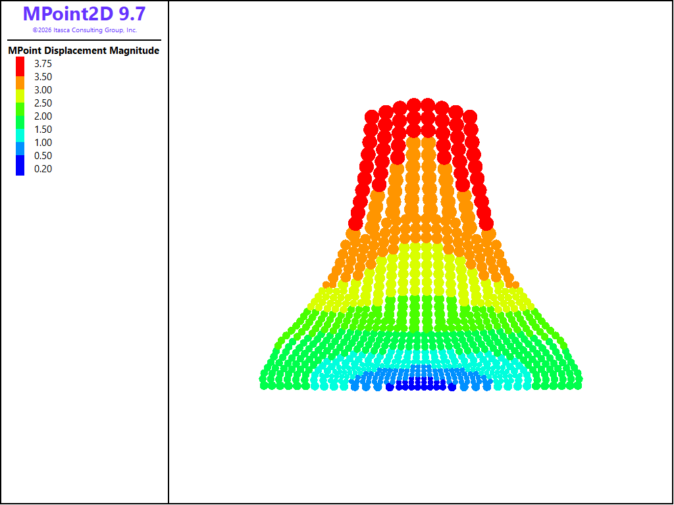Click the 3.75 legend value
The width and height of the screenshot is (674, 505).
click(x=43, y=64)
